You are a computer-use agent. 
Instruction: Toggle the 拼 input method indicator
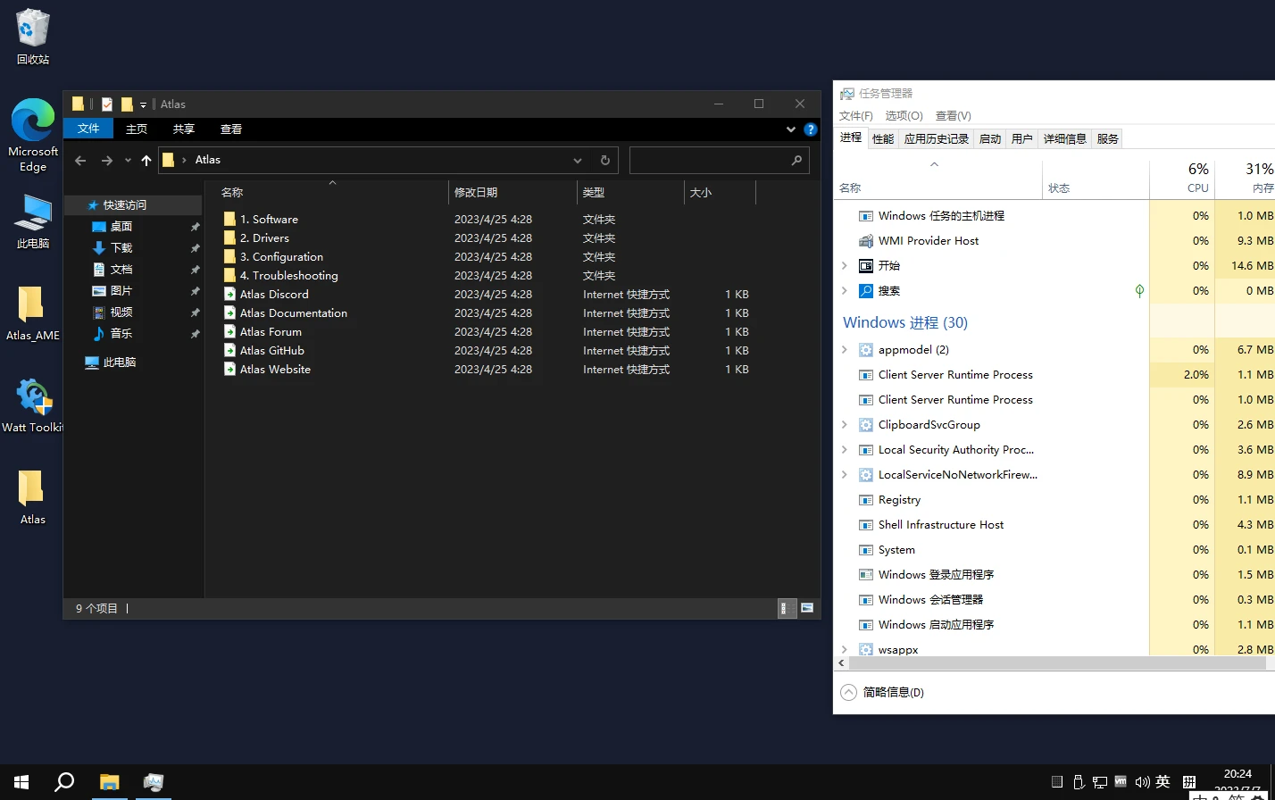click(x=1189, y=782)
